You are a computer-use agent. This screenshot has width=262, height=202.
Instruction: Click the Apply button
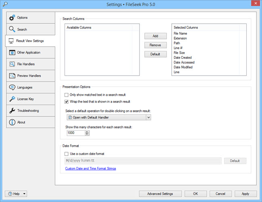click(245, 194)
